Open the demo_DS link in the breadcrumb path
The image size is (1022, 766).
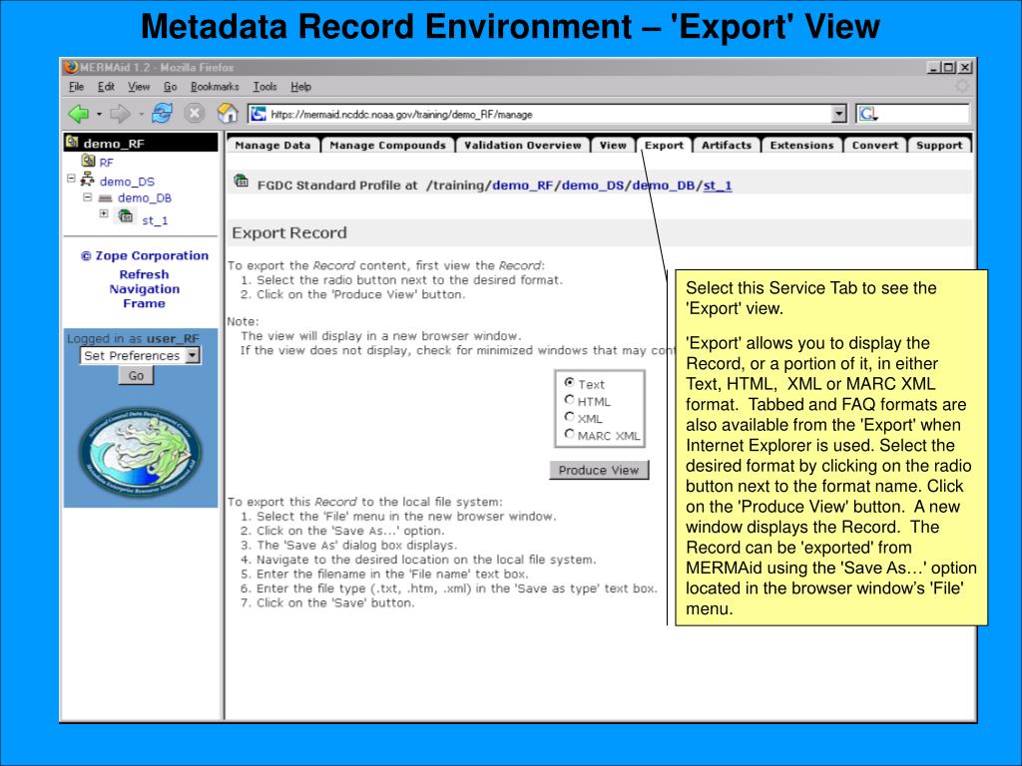click(593, 186)
